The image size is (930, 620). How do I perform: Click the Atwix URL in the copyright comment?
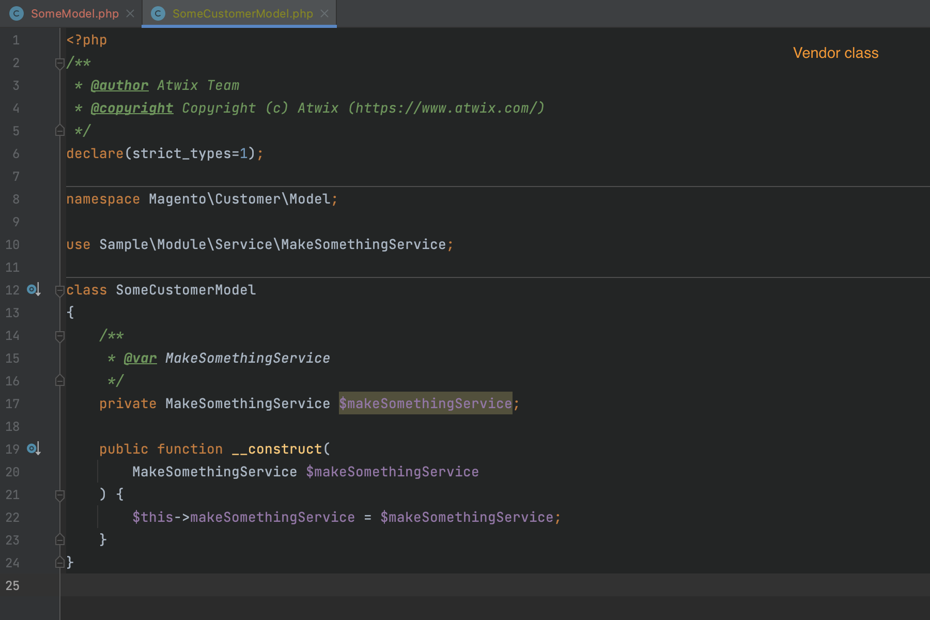[446, 108]
